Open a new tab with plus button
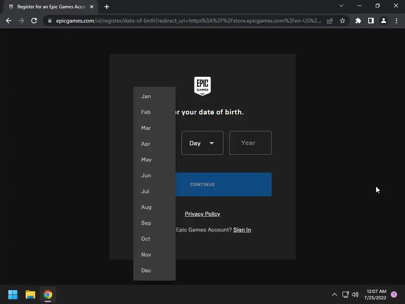 click(x=107, y=7)
